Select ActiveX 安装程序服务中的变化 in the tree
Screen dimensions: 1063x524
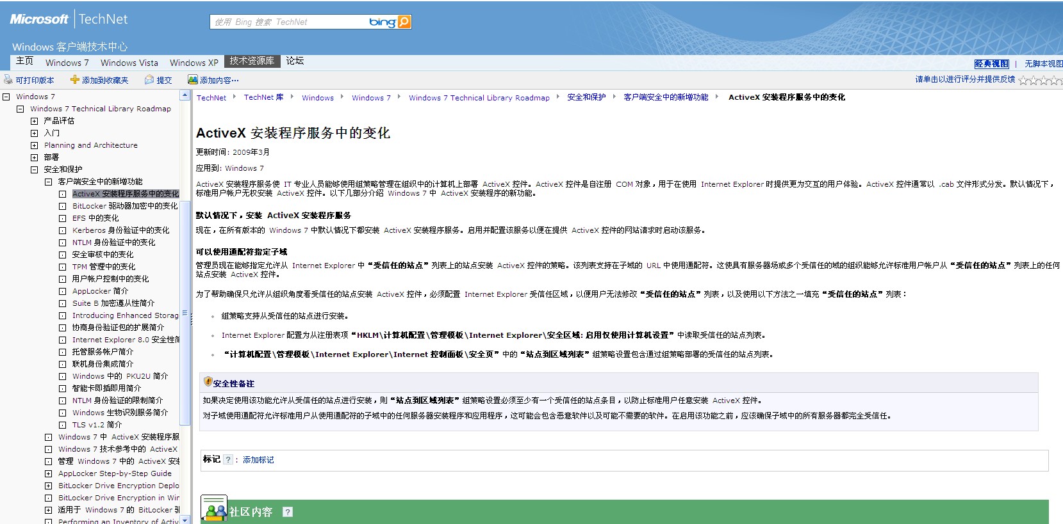[x=126, y=194]
